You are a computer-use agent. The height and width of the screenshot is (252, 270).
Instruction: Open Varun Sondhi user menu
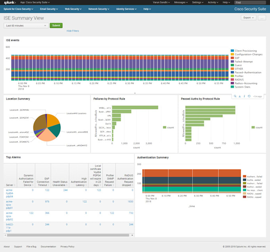tap(161, 2)
